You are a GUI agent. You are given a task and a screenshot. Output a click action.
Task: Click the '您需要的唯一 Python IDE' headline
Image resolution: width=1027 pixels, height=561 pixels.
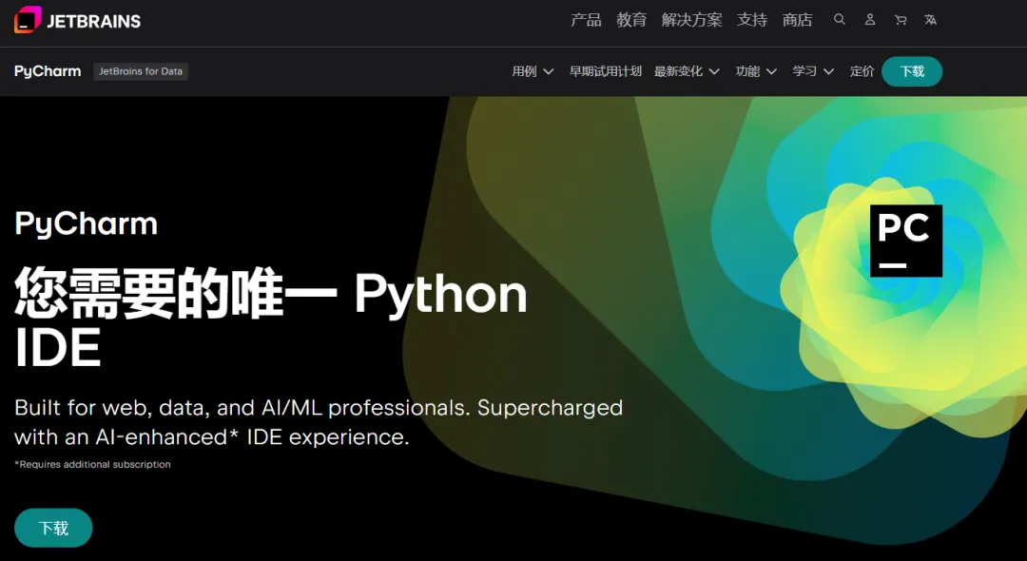(270, 318)
